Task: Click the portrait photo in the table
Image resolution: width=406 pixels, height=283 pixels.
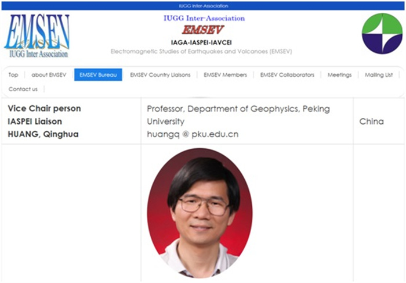Action: pos(200,213)
